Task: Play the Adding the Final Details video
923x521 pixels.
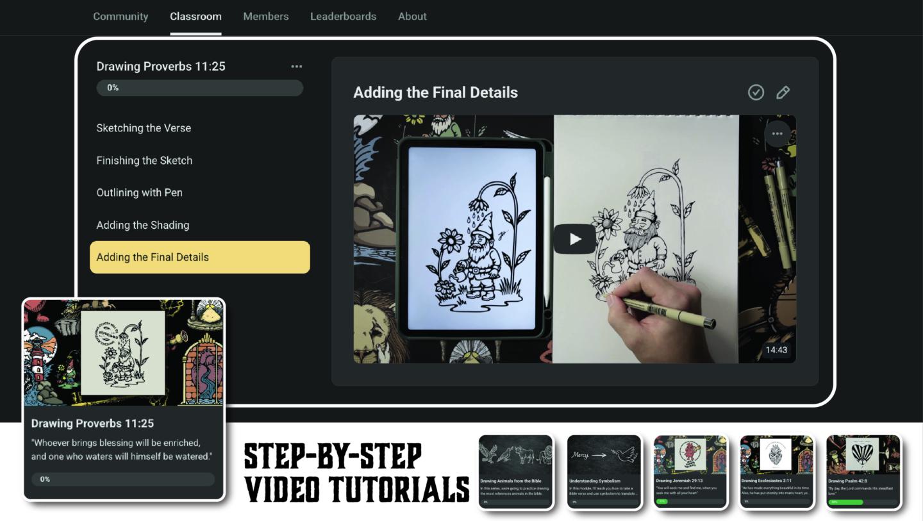Action: pyautogui.click(x=575, y=238)
